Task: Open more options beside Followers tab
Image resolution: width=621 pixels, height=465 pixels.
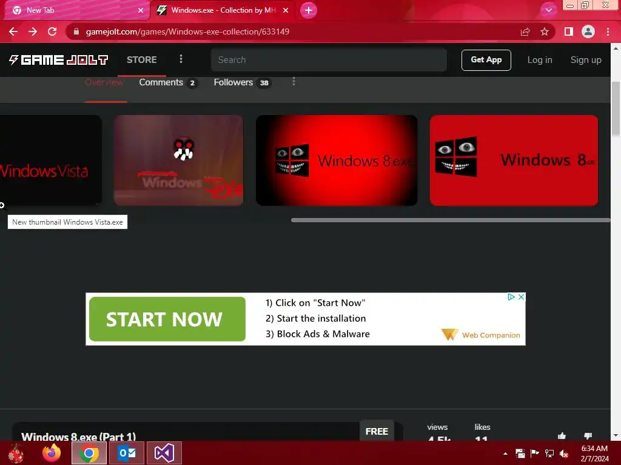Action: pyautogui.click(x=294, y=82)
